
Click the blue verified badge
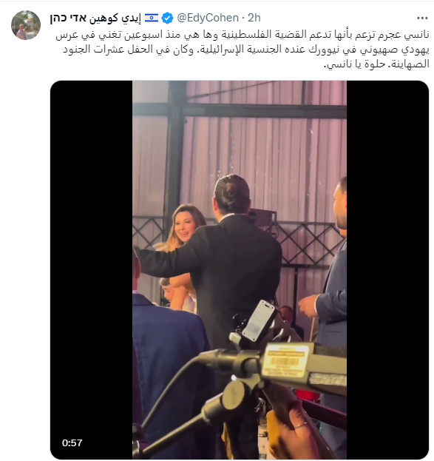(168, 18)
